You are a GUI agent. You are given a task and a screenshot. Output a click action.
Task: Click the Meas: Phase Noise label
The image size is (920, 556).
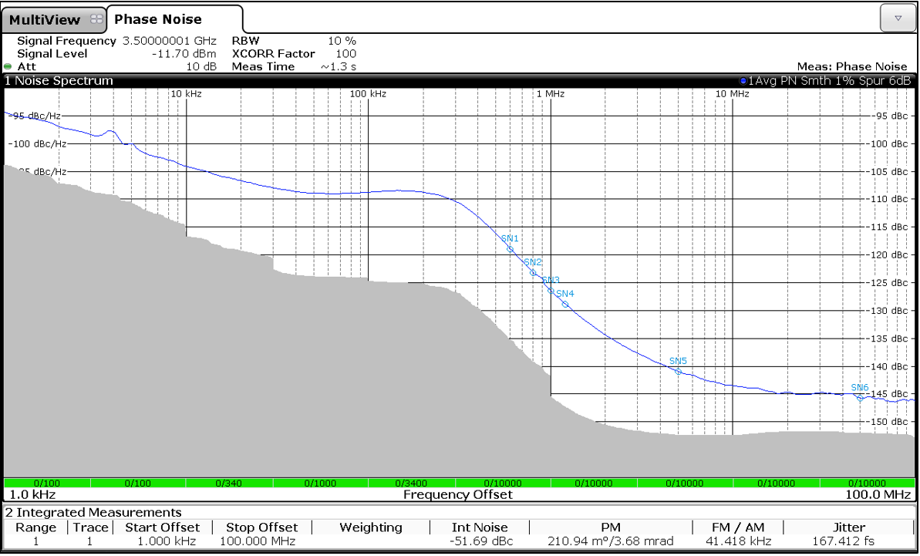[852, 66]
